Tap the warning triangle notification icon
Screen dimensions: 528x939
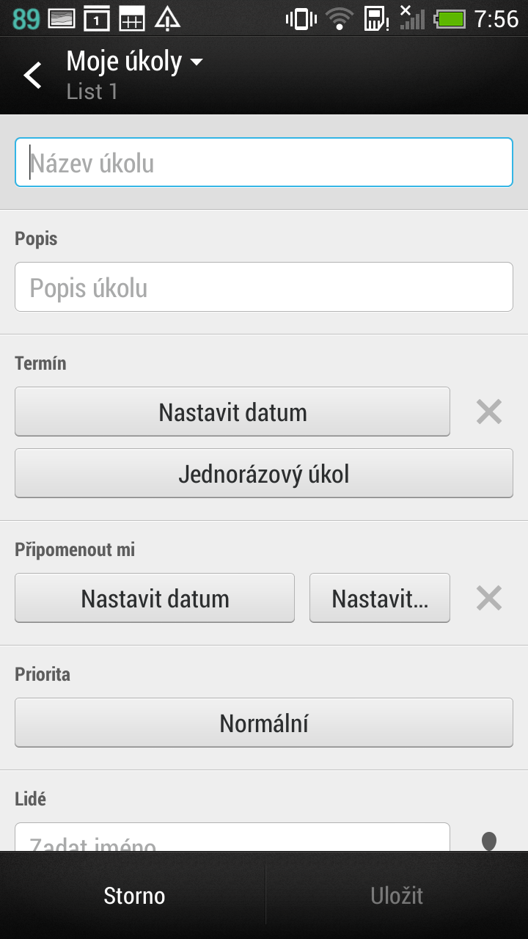click(167, 18)
